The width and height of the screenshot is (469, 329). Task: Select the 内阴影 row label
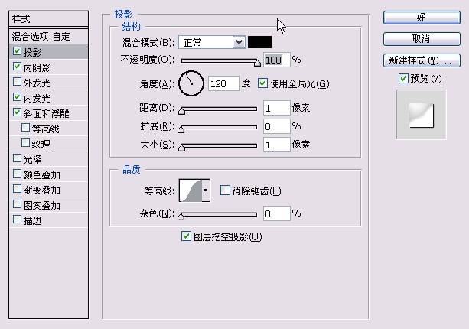(x=37, y=67)
